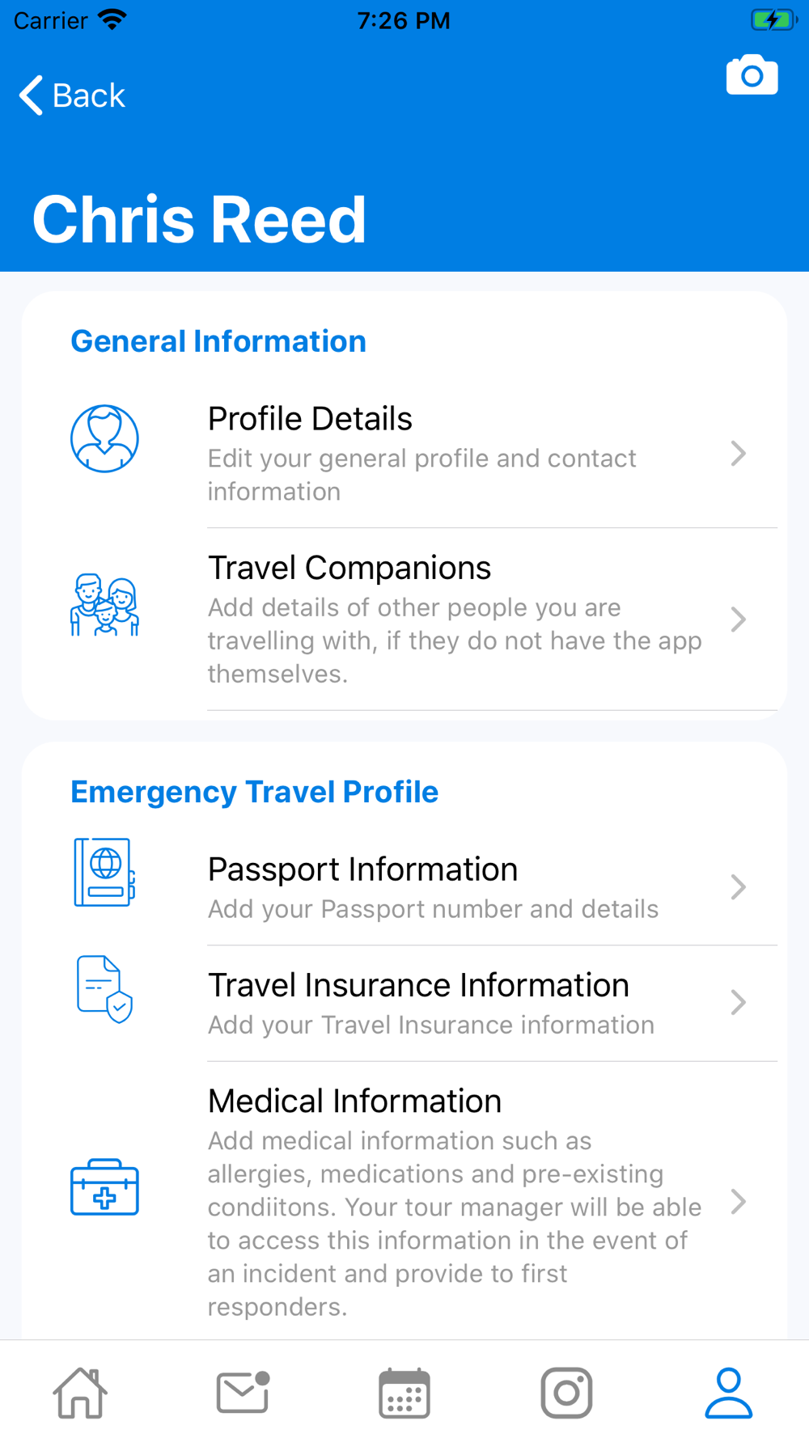Switch to the Calendar tab
The image size is (809, 1438).
click(x=404, y=1393)
